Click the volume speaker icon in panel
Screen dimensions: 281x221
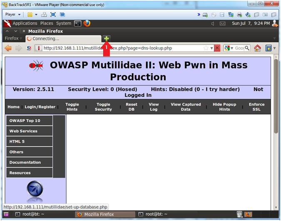coord(213,23)
